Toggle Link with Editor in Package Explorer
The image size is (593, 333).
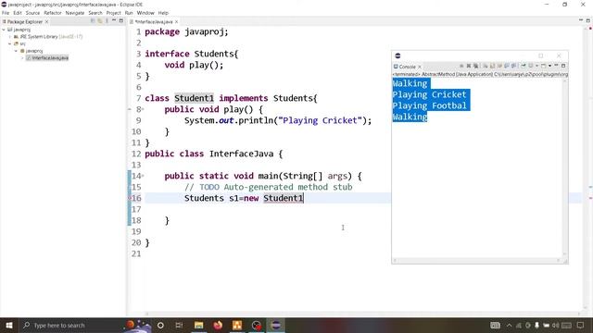click(x=100, y=21)
